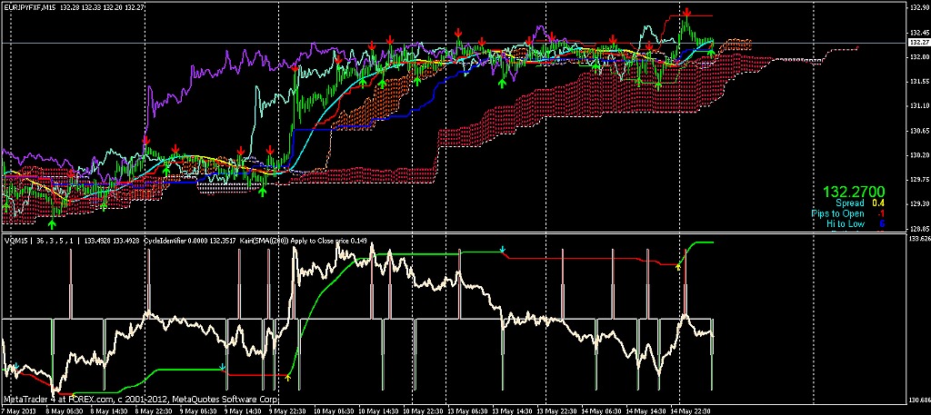
Task: Click the 8 May 14:30 time label
Action: click(109, 410)
